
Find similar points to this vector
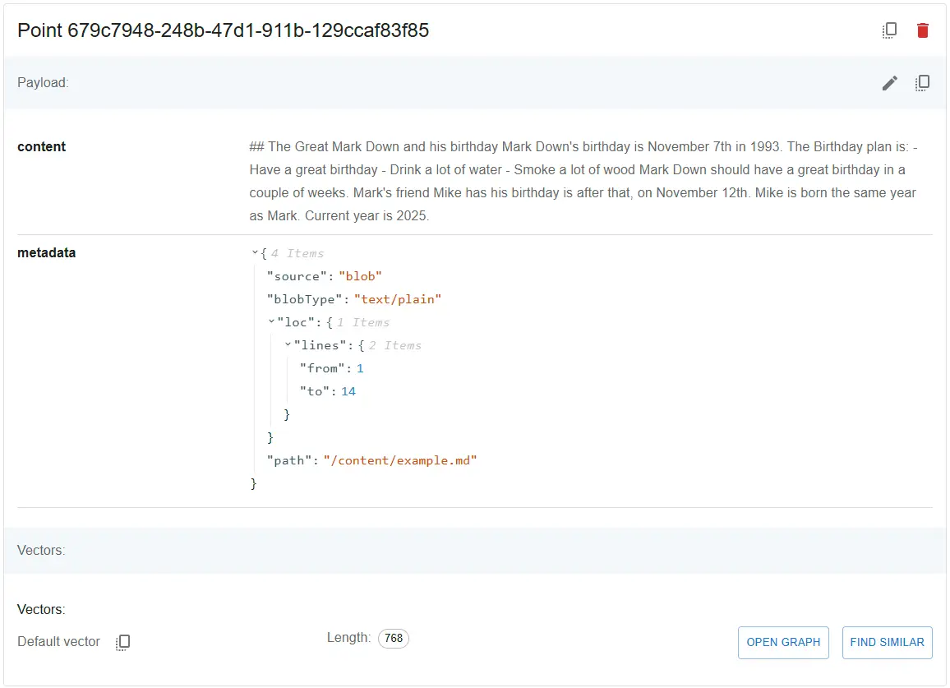coord(887,642)
